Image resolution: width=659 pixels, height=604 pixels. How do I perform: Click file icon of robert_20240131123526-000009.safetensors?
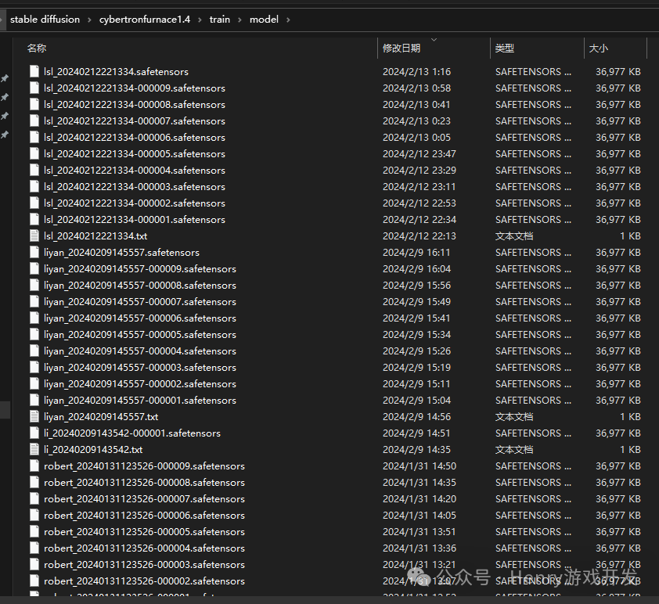(x=34, y=466)
